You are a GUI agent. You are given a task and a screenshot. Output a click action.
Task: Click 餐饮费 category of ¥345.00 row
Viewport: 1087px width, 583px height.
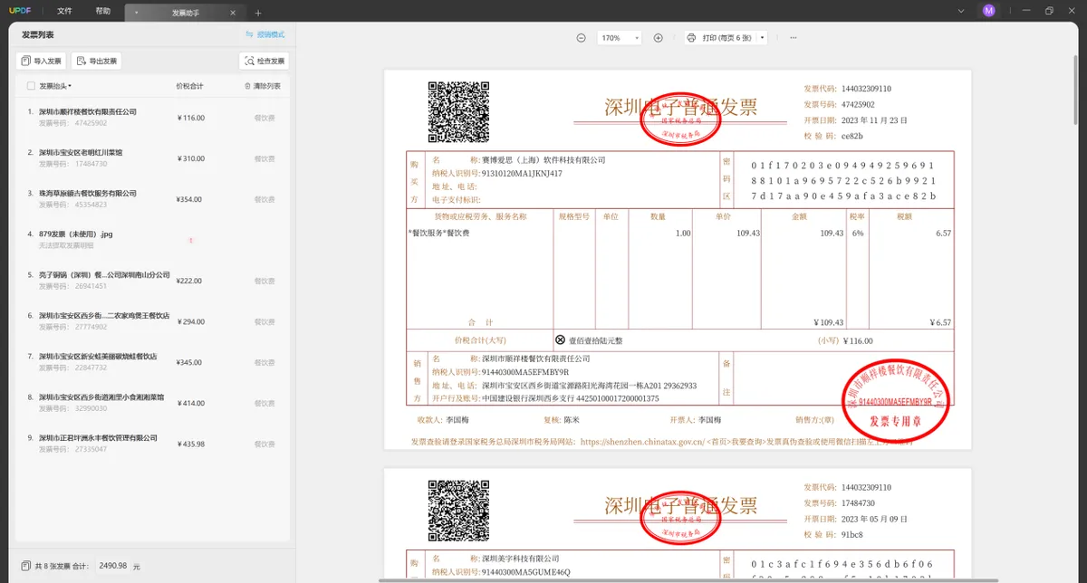pyautogui.click(x=265, y=362)
